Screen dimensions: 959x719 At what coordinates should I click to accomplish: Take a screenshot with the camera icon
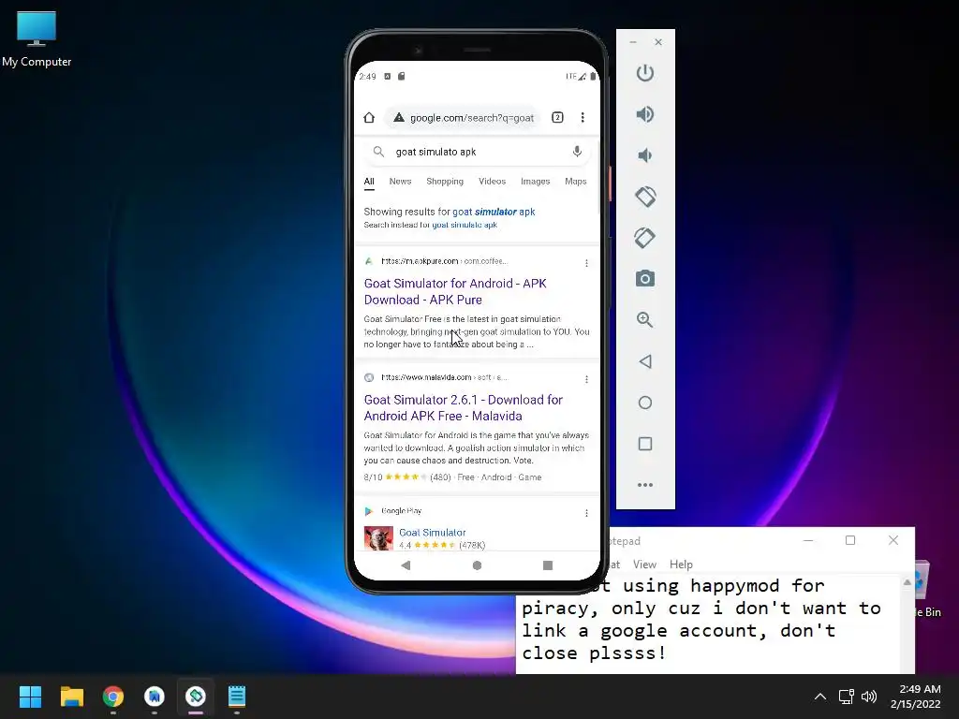point(644,279)
